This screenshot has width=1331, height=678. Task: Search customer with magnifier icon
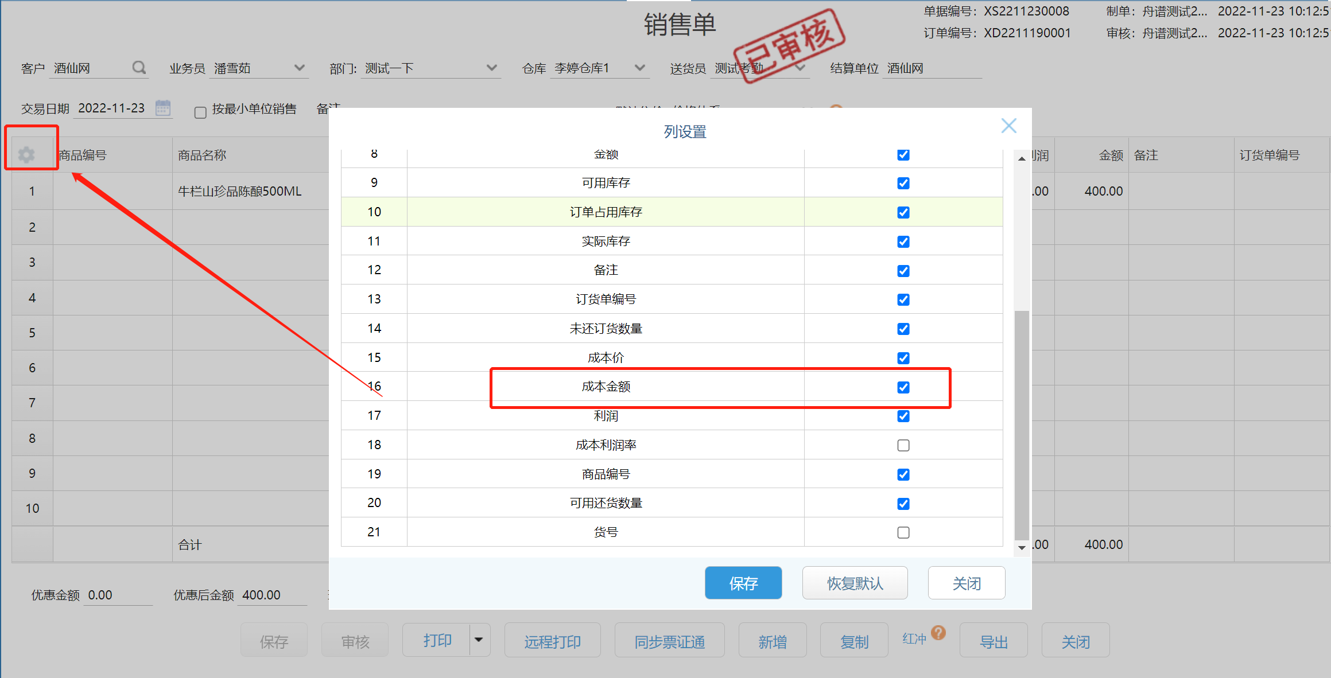click(x=138, y=68)
